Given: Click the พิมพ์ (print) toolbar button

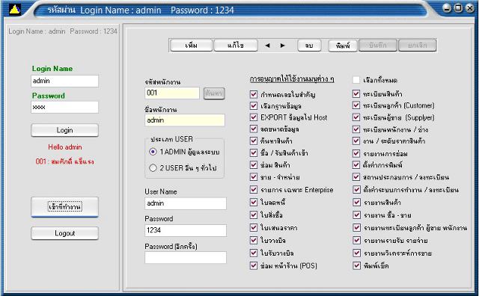Looking at the screenshot, I should [x=343, y=46].
